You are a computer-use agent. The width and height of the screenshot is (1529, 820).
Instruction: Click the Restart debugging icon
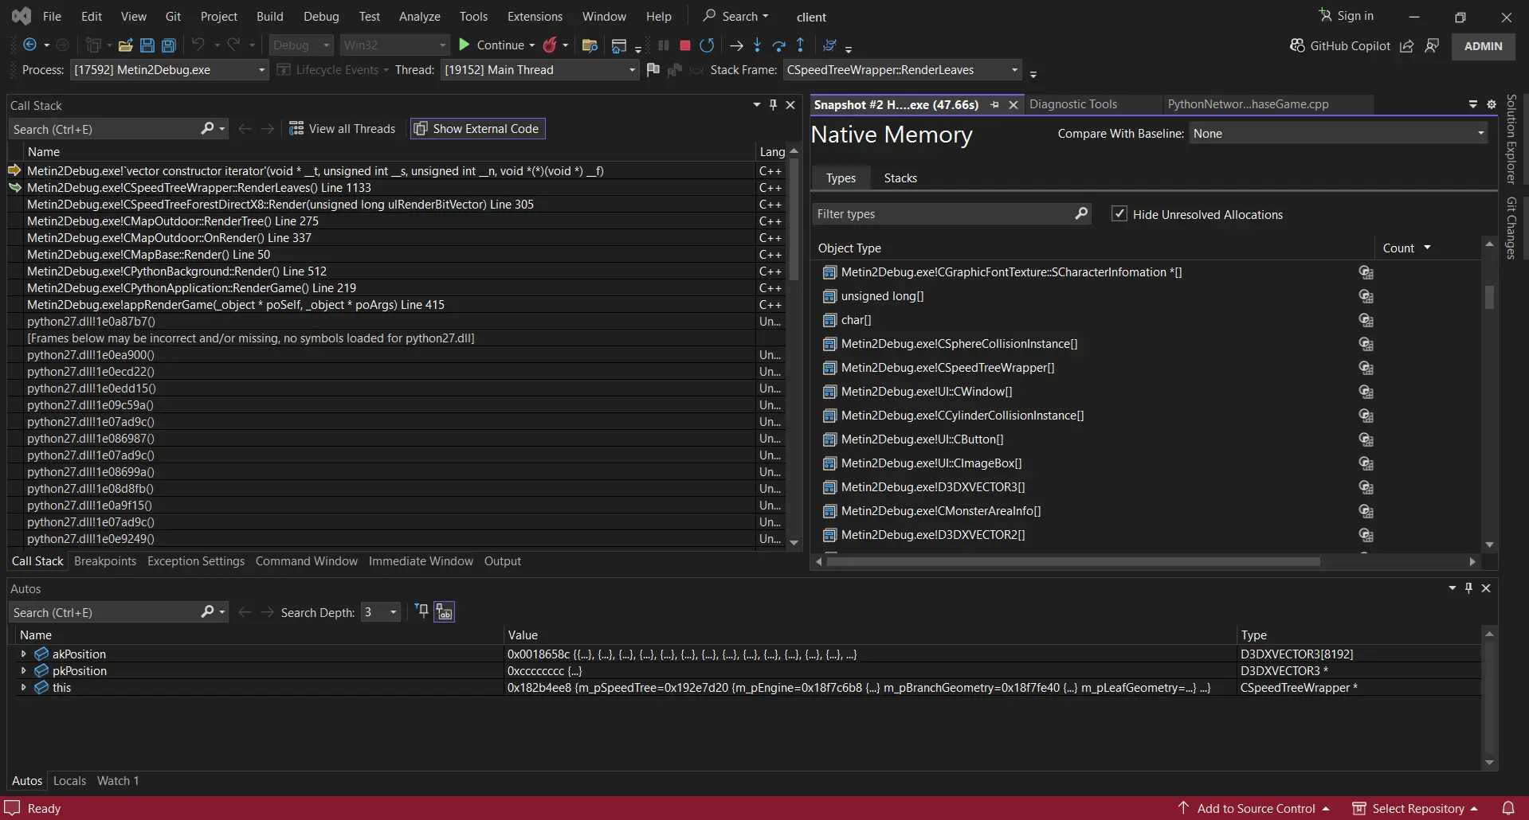(706, 45)
